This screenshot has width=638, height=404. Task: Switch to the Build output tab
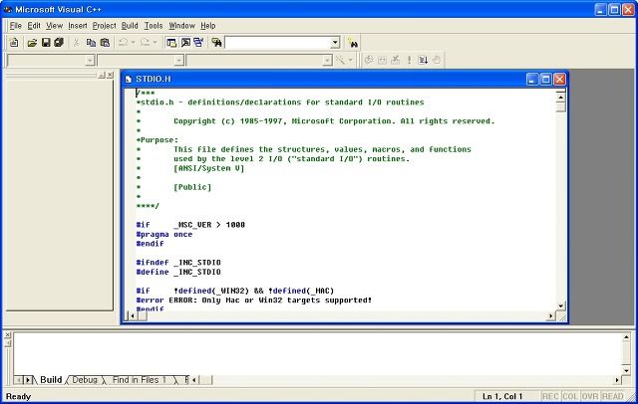click(51, 380)
